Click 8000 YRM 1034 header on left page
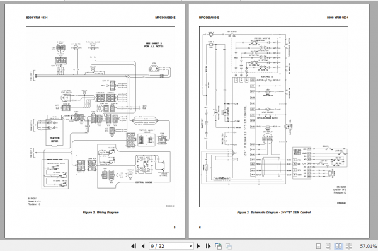The image size is (378, 251). [37, 18]
